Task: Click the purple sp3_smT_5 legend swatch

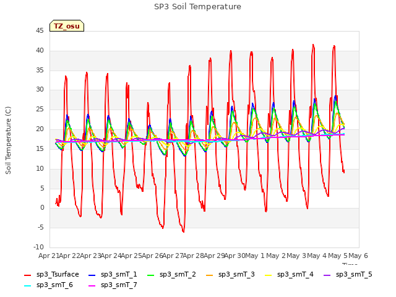Action: [x=327, y=275]
